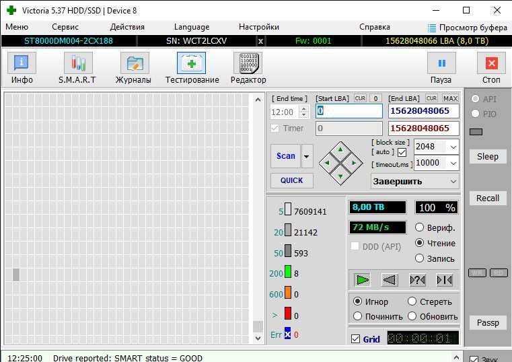Click the reverse scan direction arrow
The width and height of the screenshot is (512, 362).
[390, 280]
